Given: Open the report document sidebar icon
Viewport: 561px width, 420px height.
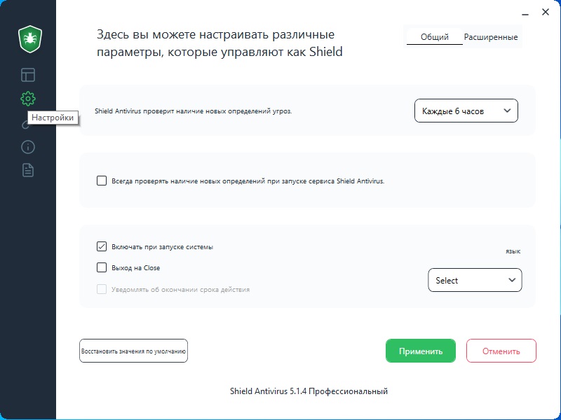Looking at the screenshot, I should click(27, 170).
